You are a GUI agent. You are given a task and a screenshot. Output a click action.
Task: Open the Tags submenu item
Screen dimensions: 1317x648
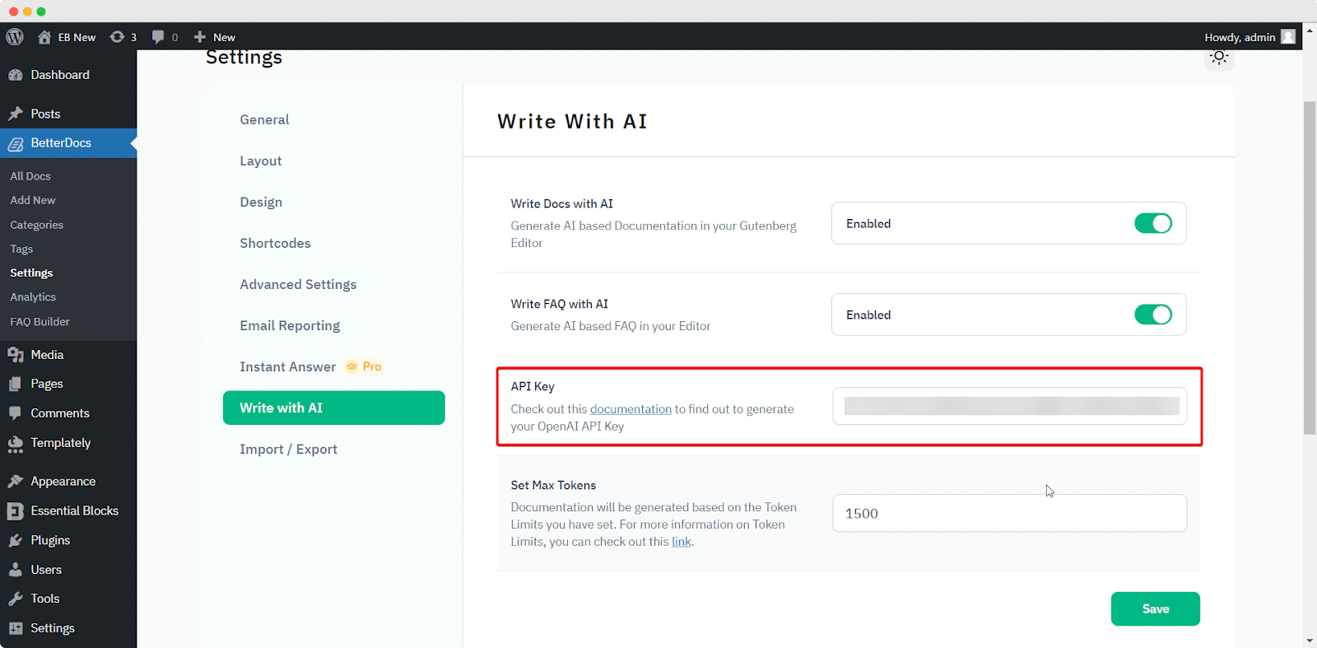click(x=21, y=249)
